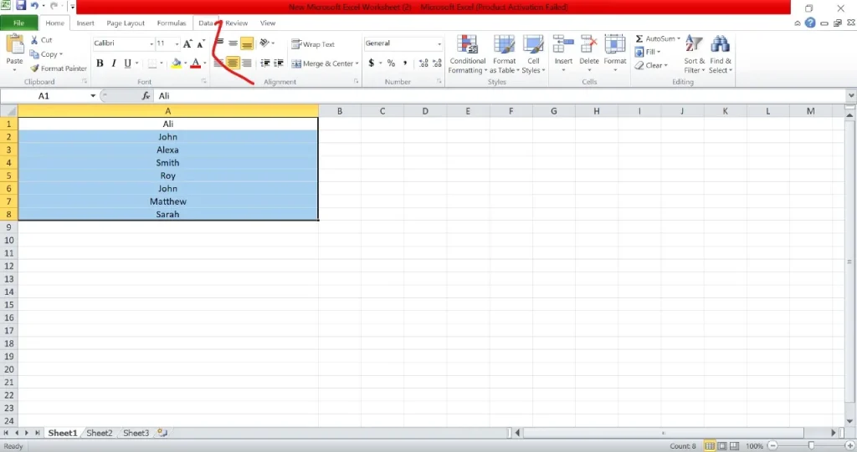
Task: Click the Paste clipboard icon
Action: [15, 44]
